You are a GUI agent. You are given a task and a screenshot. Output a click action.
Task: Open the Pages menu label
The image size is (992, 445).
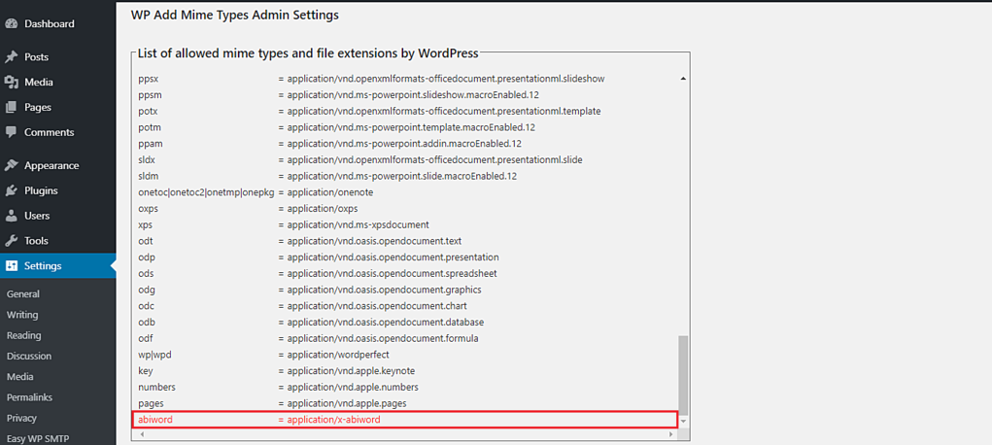pyautogui.click(x=37, y=108)
